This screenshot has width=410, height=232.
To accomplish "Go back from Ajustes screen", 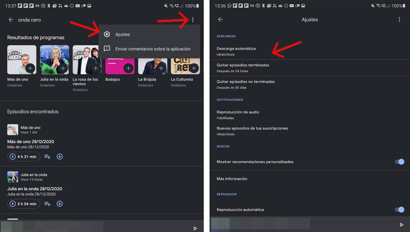I will coord(221,20).
